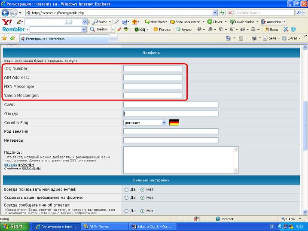308x231 pixels.
Task: Click the Rambler Search magnifier icon
Action: tap(299, 13)
